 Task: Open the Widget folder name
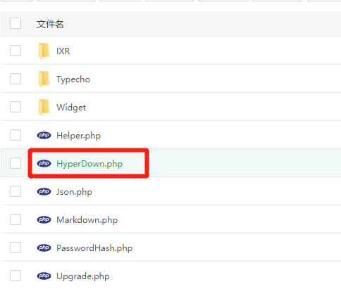point(71,108)
